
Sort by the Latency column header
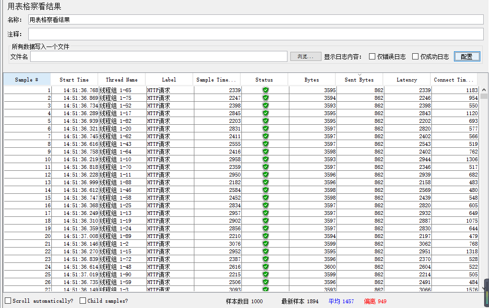(x=406, y=80)
